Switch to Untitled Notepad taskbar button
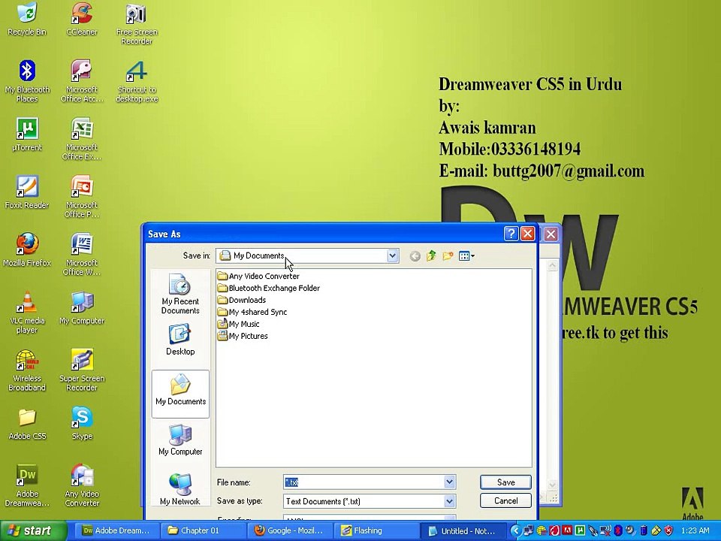This screenshot has height=541, width=721. [x=463, y=530]
